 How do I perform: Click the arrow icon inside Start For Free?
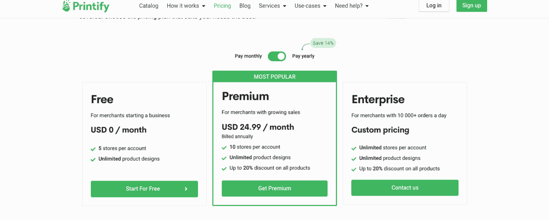[186, 189]
